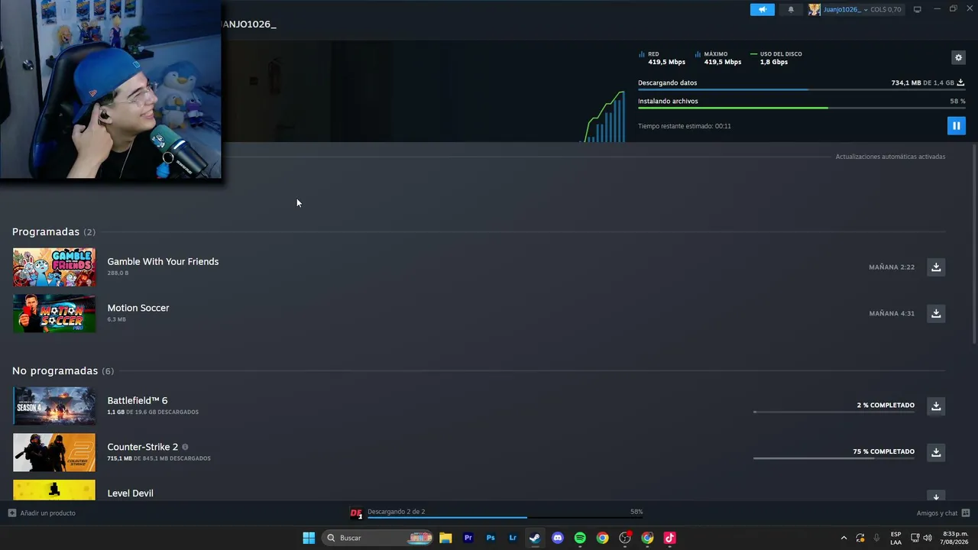
Task: Click the Programadas section heading
Action: click(46, 231)
